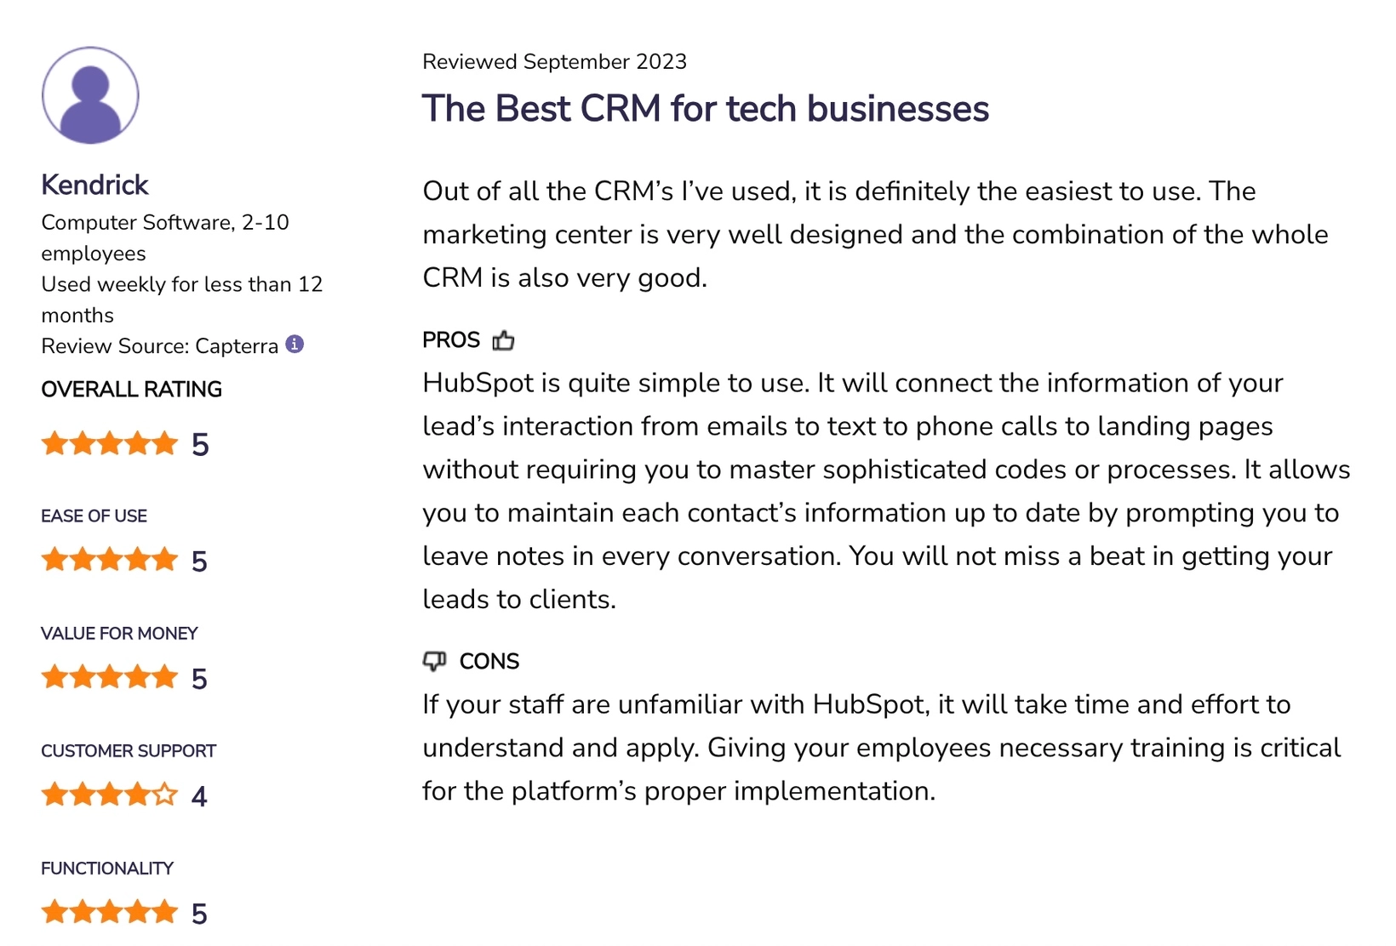Select the first star under Overall Rating

pos(51,442)
